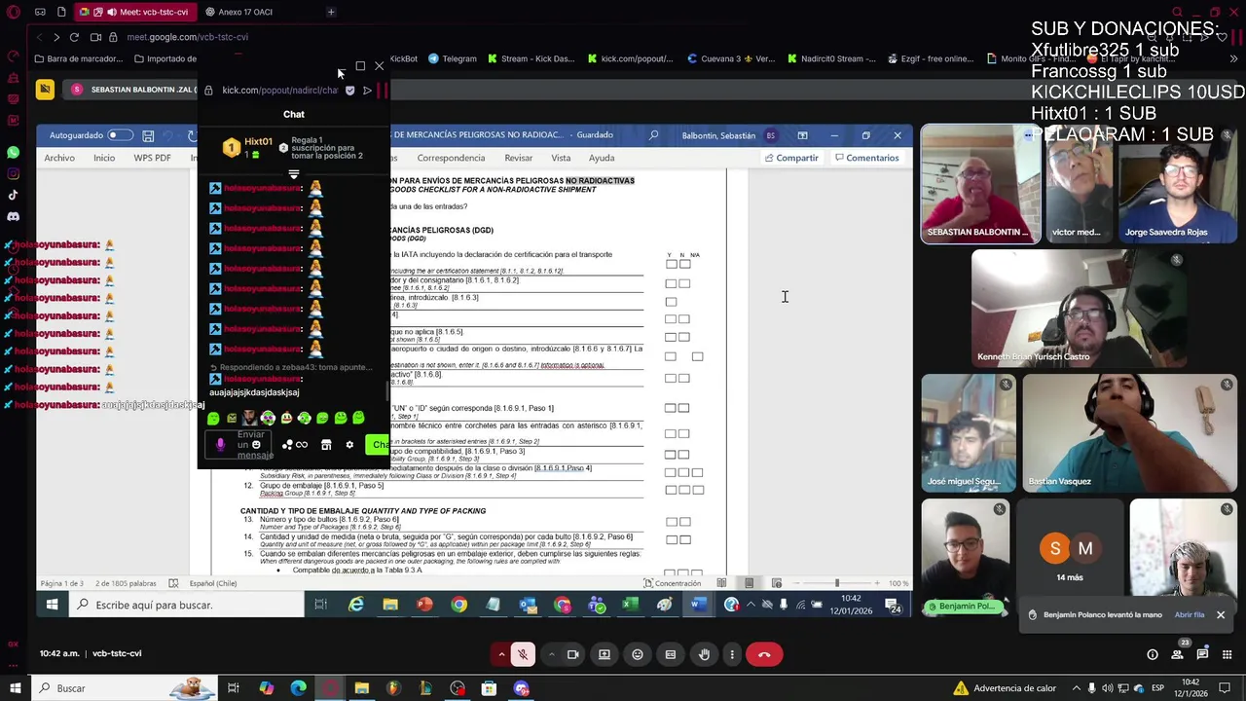
Task: Open the Ayuda tab in Word
Action: coord(602,158)
